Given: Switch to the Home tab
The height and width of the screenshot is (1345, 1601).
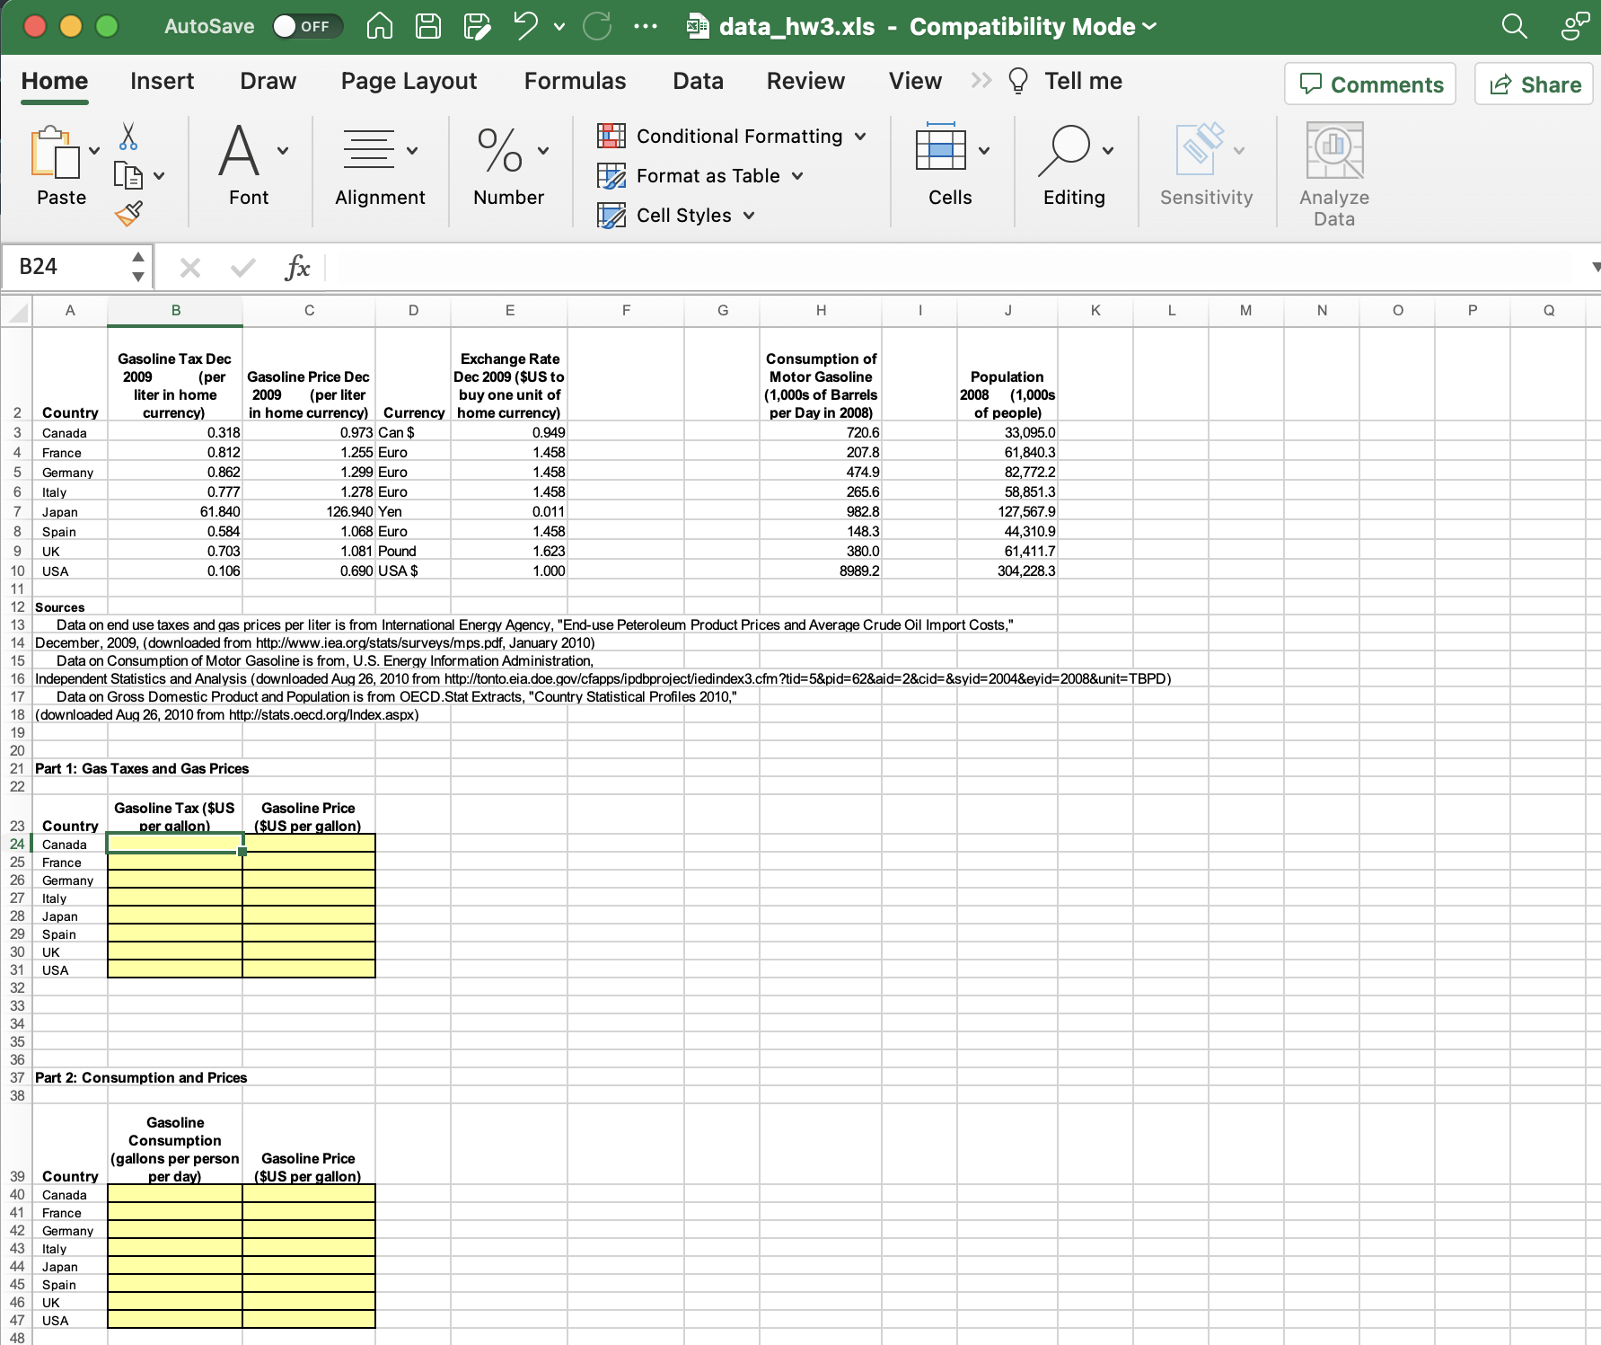Looking at the screenshot, I should click(x=55, y=81).
